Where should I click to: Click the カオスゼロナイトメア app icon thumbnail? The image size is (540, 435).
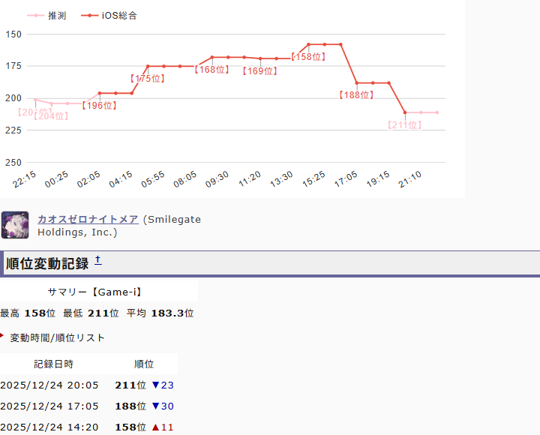[x=15, y=225]
